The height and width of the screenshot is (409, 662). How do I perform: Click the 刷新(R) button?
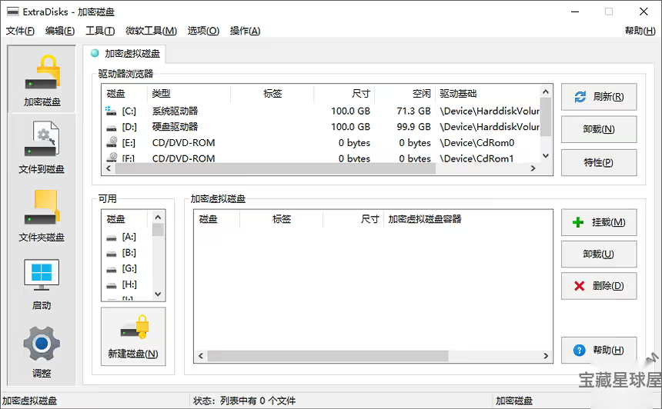coord(599,97)
